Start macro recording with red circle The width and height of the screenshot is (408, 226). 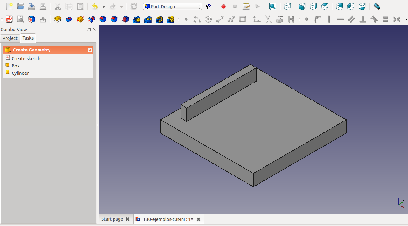[x=224, y=7]
